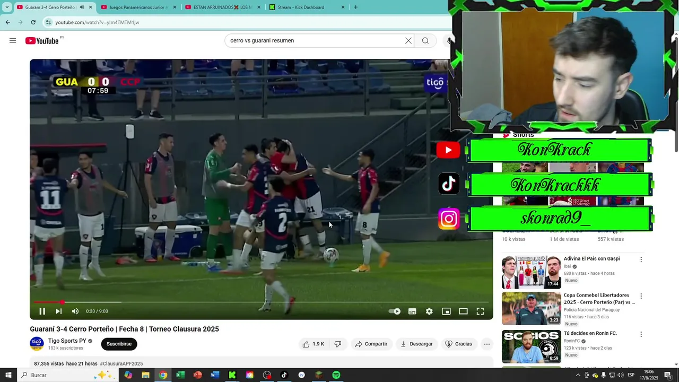Toggle the autoplay switch
Screen dimensions: 679x382
click(395, 311)
